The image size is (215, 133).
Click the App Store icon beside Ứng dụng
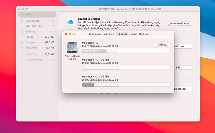point(22,48)
